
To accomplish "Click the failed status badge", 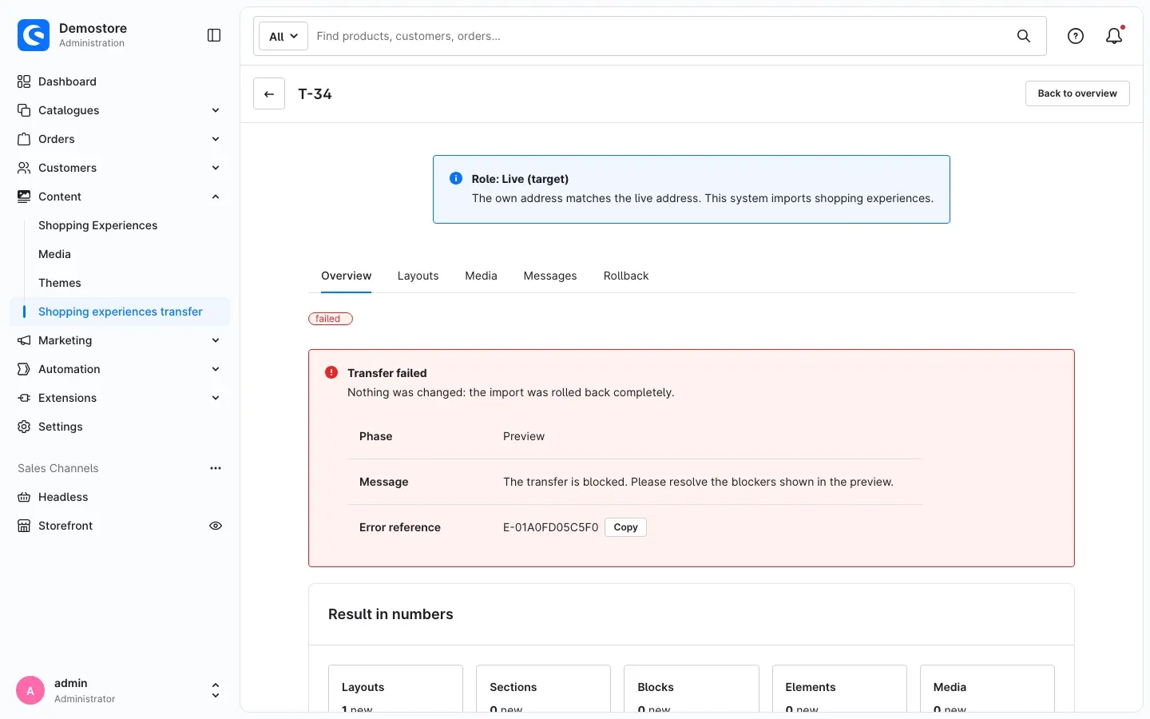I will pos(331,319).
